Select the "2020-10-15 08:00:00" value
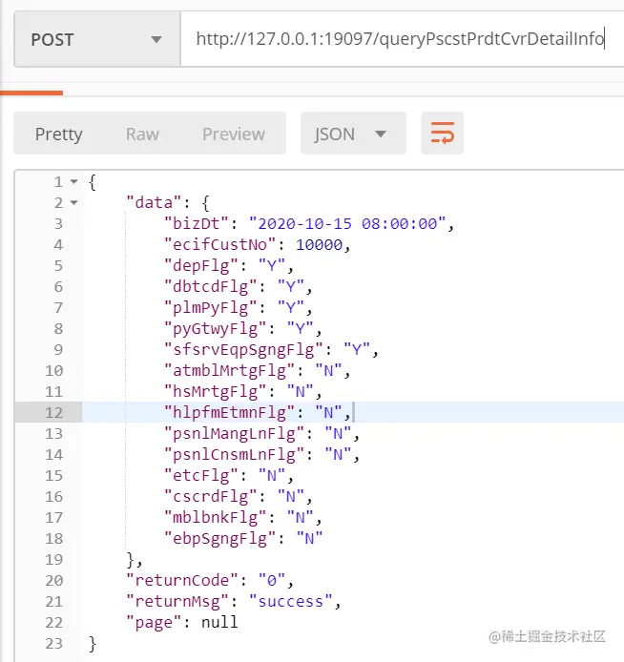This screenshot has height=662, width=624. point(347,224)
